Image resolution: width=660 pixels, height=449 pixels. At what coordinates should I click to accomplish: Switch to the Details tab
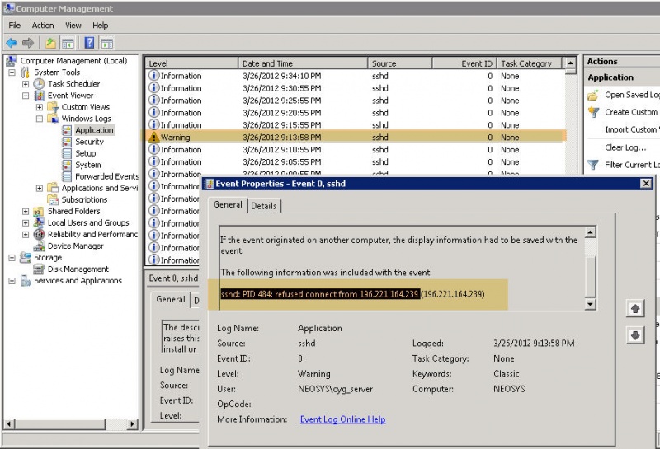(x=263, y=206)
